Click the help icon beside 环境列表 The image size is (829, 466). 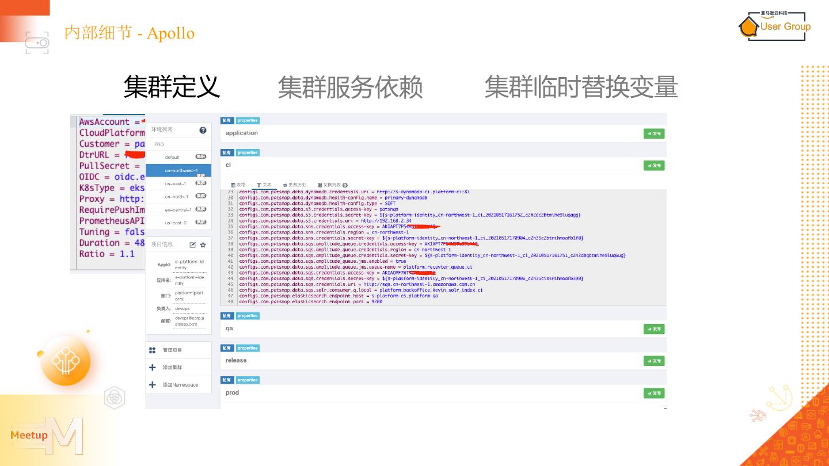pyautogui.click(x=203, y=131)
